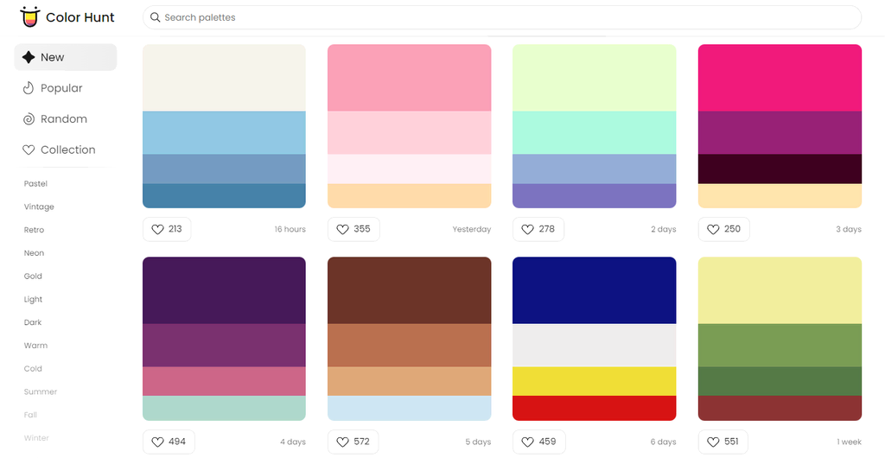
Task: Select the Vintage tag
Action: [39, 207]
